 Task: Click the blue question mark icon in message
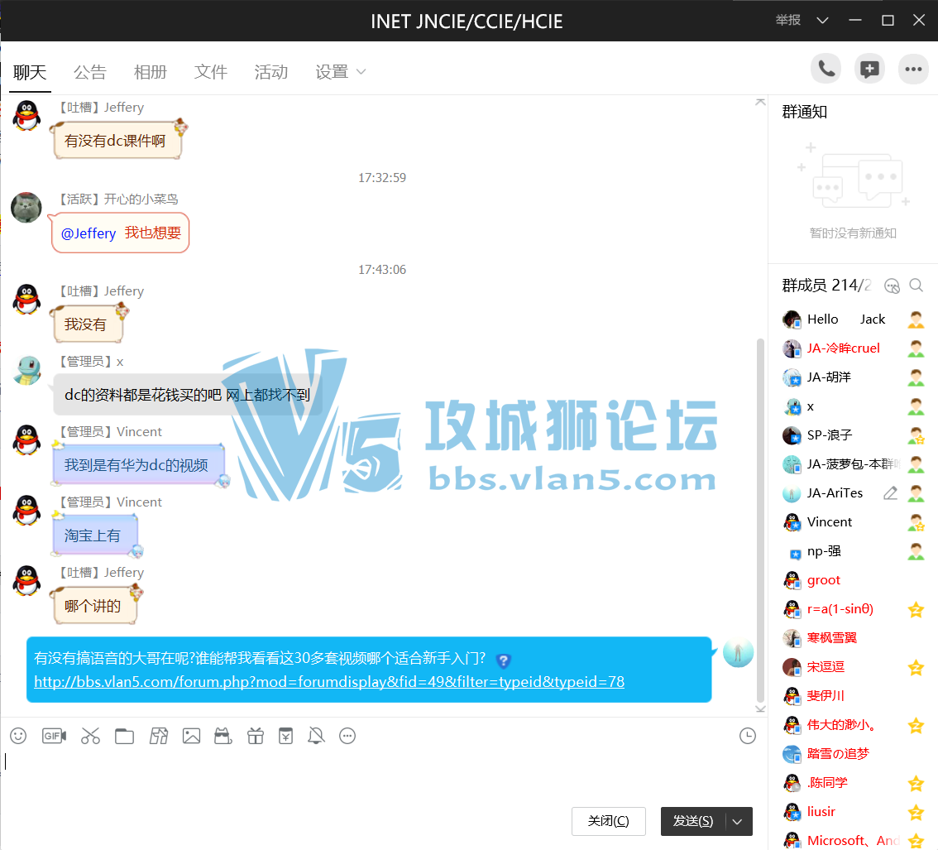click(x=504, y=660)
